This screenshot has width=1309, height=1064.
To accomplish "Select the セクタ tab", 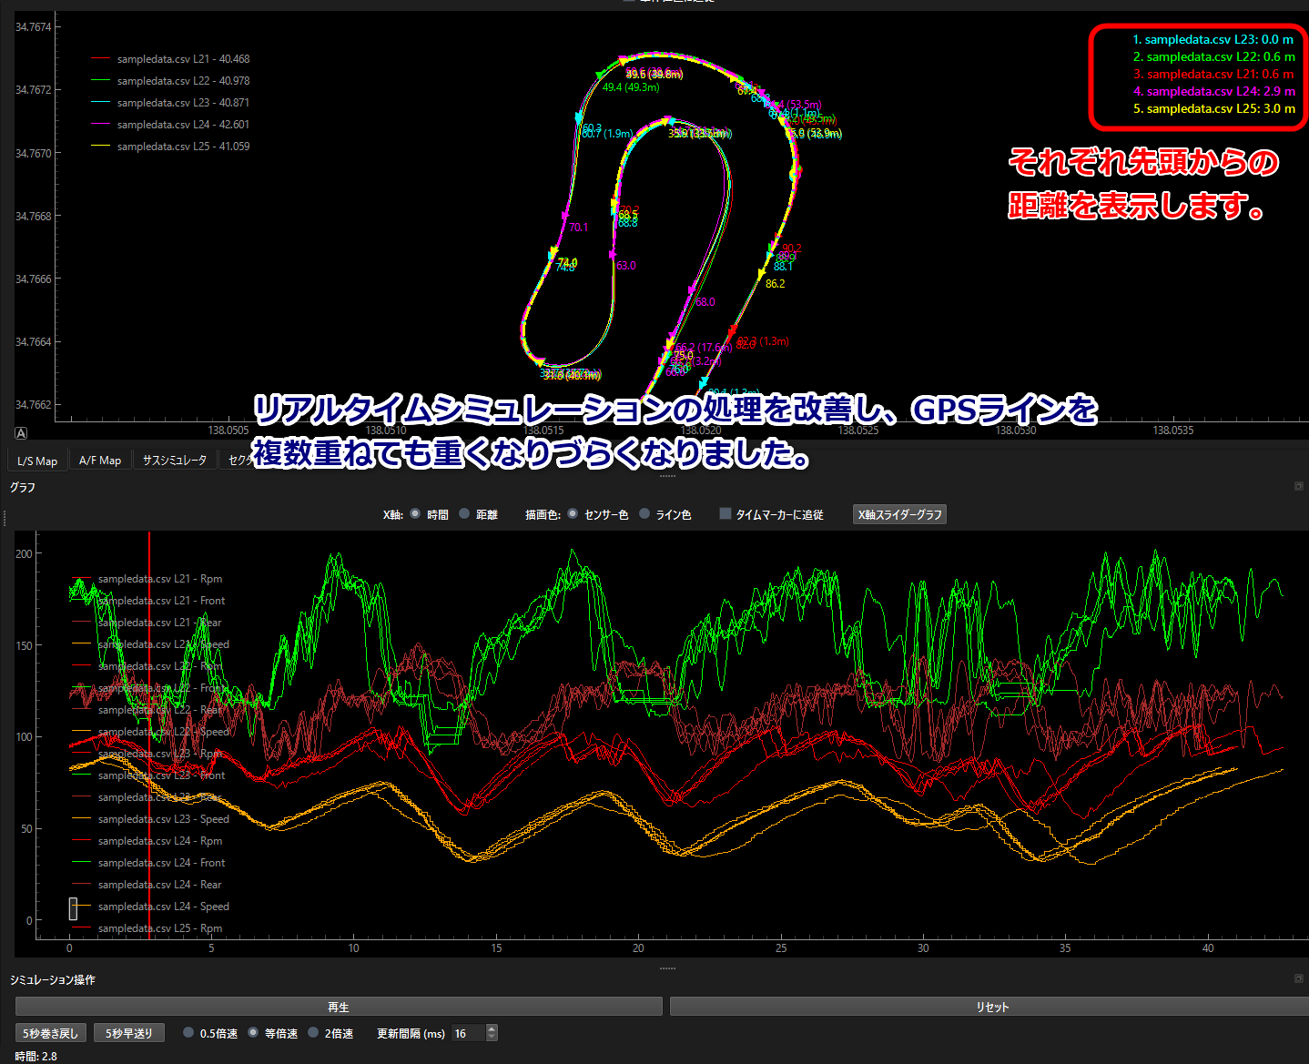I will [240, 460].
